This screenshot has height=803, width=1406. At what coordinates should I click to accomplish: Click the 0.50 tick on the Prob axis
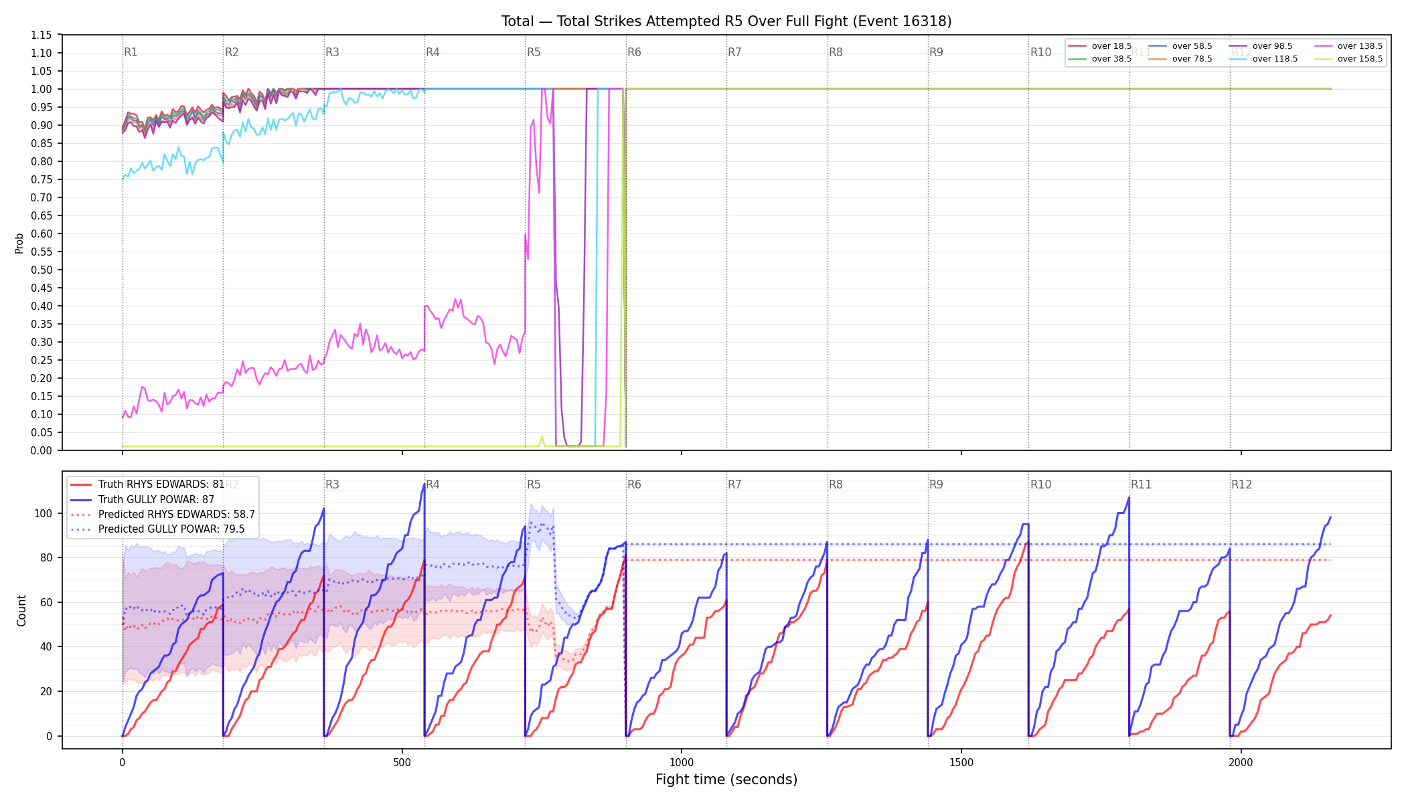42,270
